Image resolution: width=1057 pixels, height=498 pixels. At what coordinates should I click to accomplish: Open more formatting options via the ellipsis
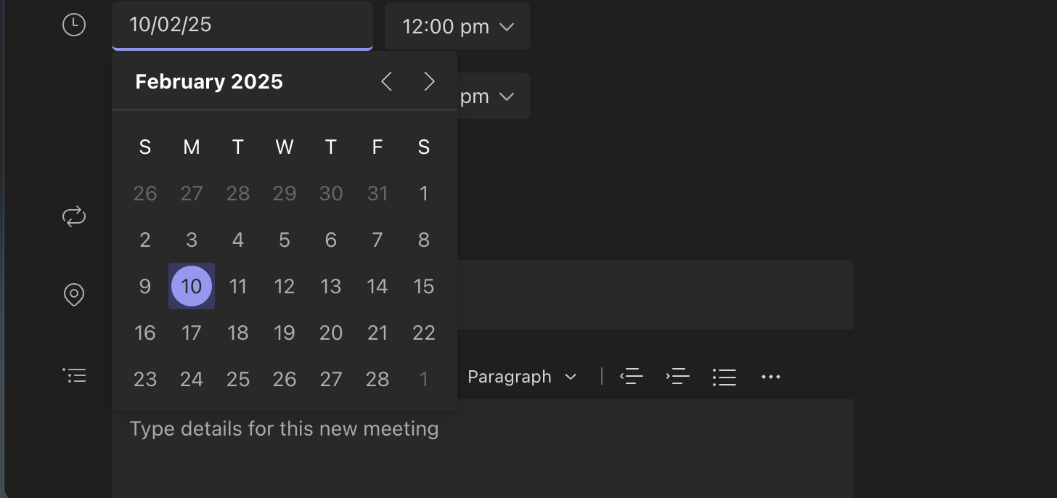pos(771,376)
